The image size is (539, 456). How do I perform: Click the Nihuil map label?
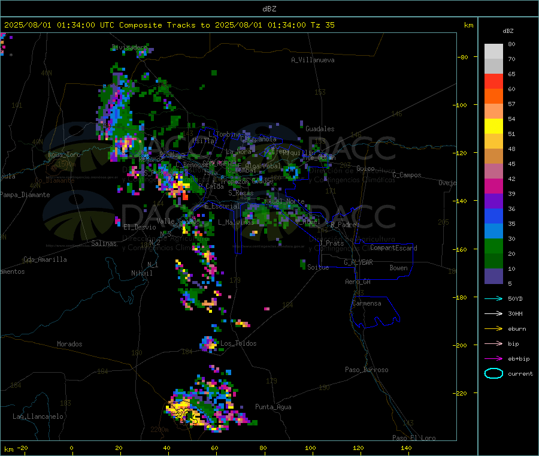point(141,273)
